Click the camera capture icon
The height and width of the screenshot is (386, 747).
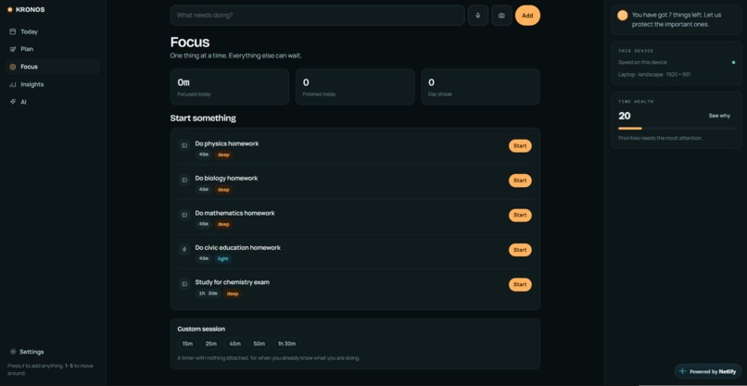coord(501,16)
